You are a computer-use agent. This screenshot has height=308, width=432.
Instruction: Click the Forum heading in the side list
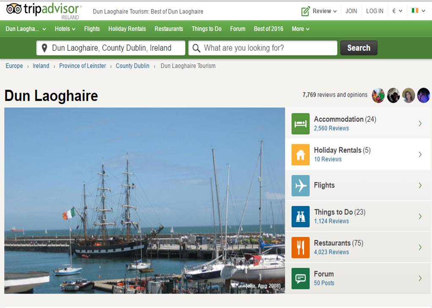tap(324, 274)
